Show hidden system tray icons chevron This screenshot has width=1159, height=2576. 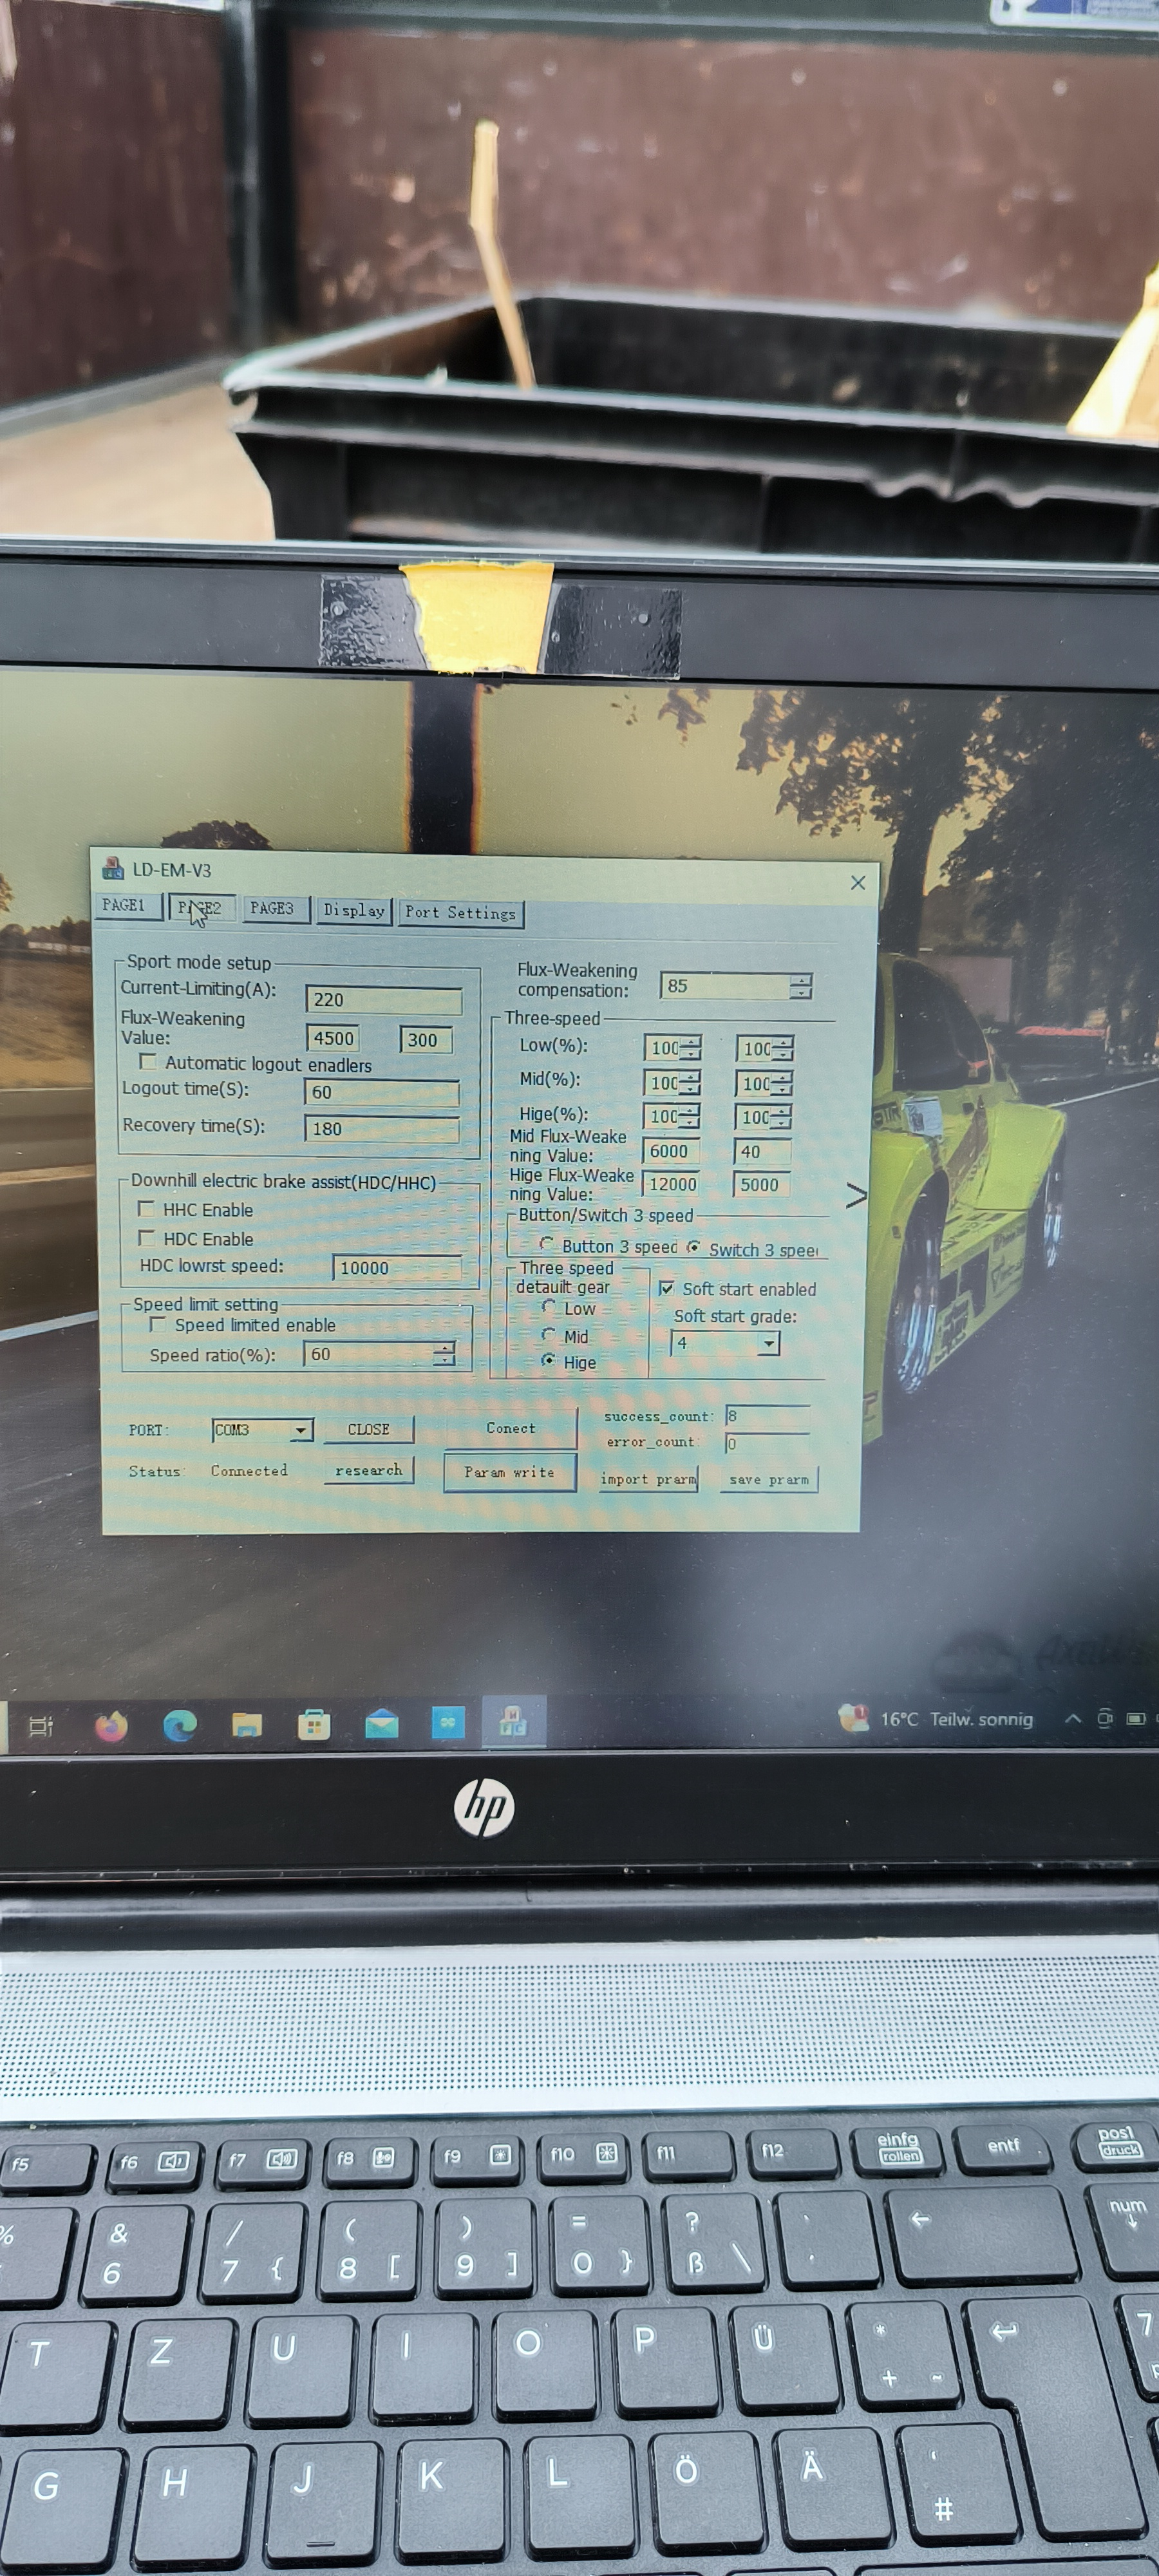[x=1073, y=1719]
